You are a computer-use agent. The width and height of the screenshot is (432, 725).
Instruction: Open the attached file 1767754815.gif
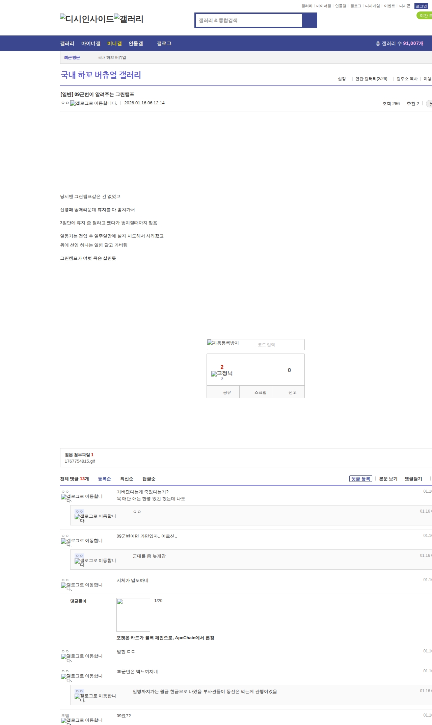tap(80, 461)
